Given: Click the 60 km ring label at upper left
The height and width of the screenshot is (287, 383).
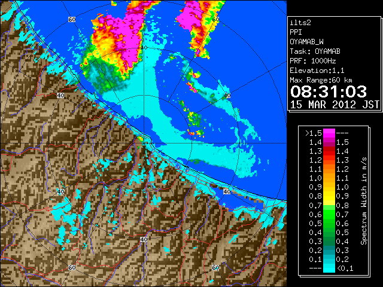Looking at the screenshot, I should 72,19.
